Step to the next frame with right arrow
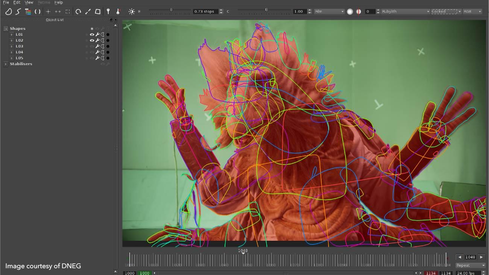The width and height of the screenshot is (489, 275). (x=481, y=257)
